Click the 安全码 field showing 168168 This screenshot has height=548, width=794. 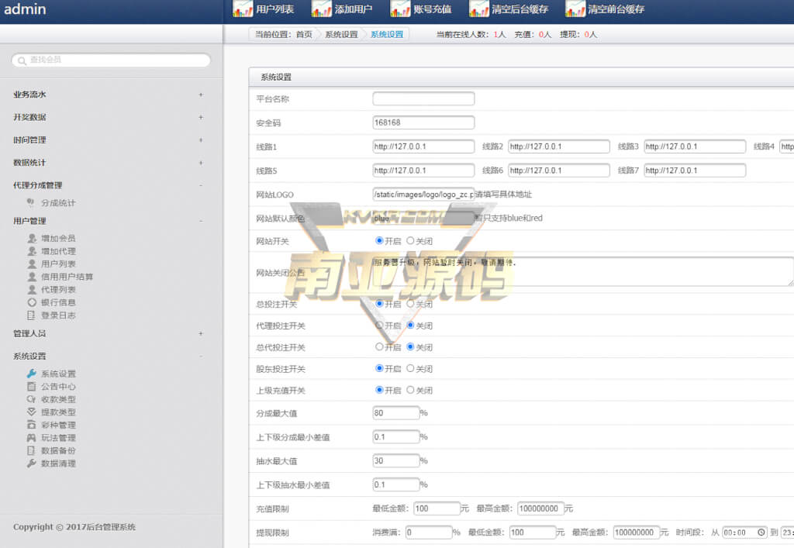(423, 122)
